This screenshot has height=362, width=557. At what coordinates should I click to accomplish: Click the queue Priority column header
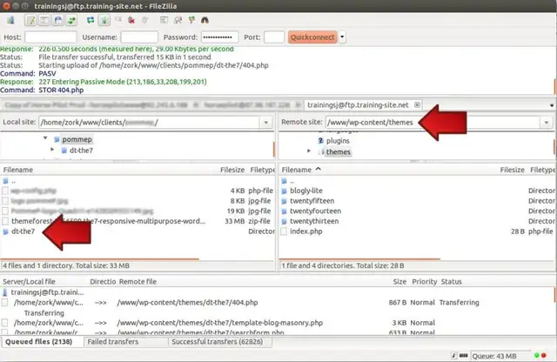pos(424,281)
